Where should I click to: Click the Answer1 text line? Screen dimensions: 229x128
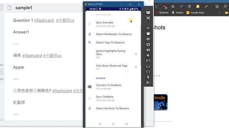[x=21, y=32]
